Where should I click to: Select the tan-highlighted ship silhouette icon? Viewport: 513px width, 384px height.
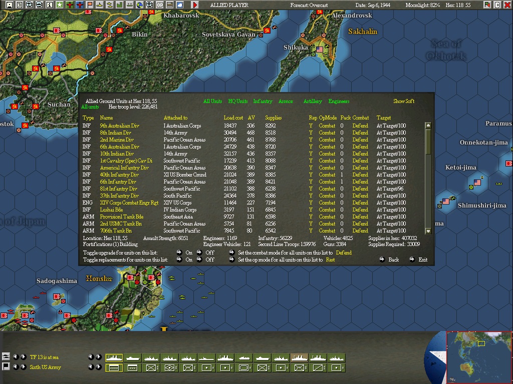(x=299, y=358)
